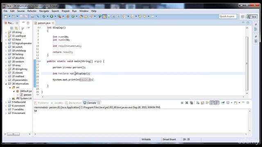Viewport: 262px width, 147px height.
Task: Minimize the Package Explorer view
Action: click(x=23, y=22)
